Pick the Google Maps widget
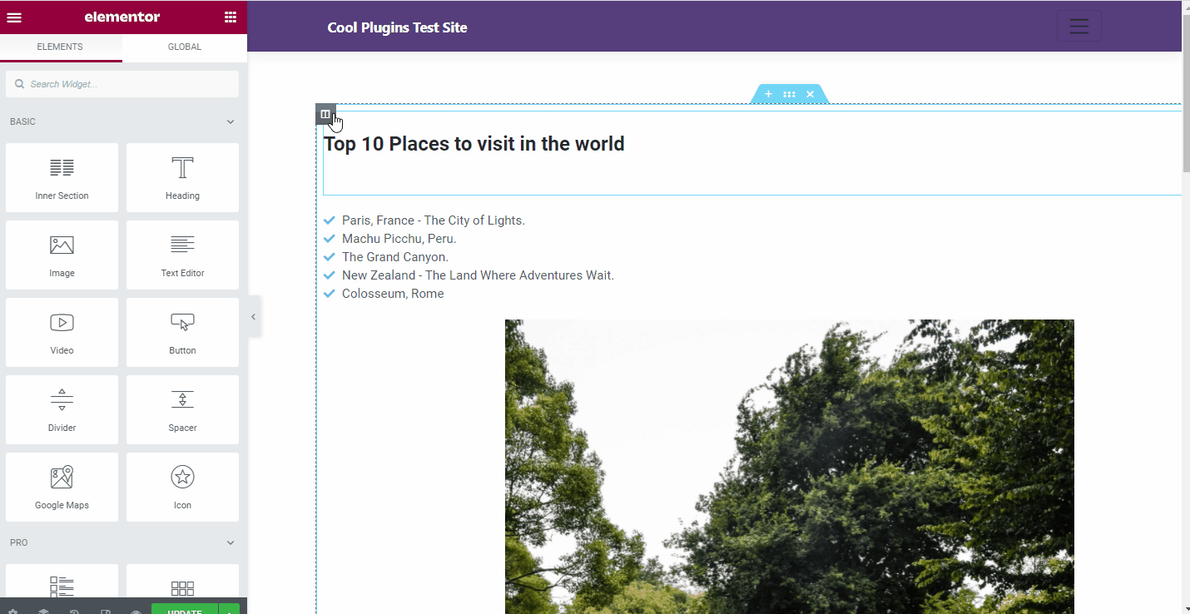 click(62, 487)
